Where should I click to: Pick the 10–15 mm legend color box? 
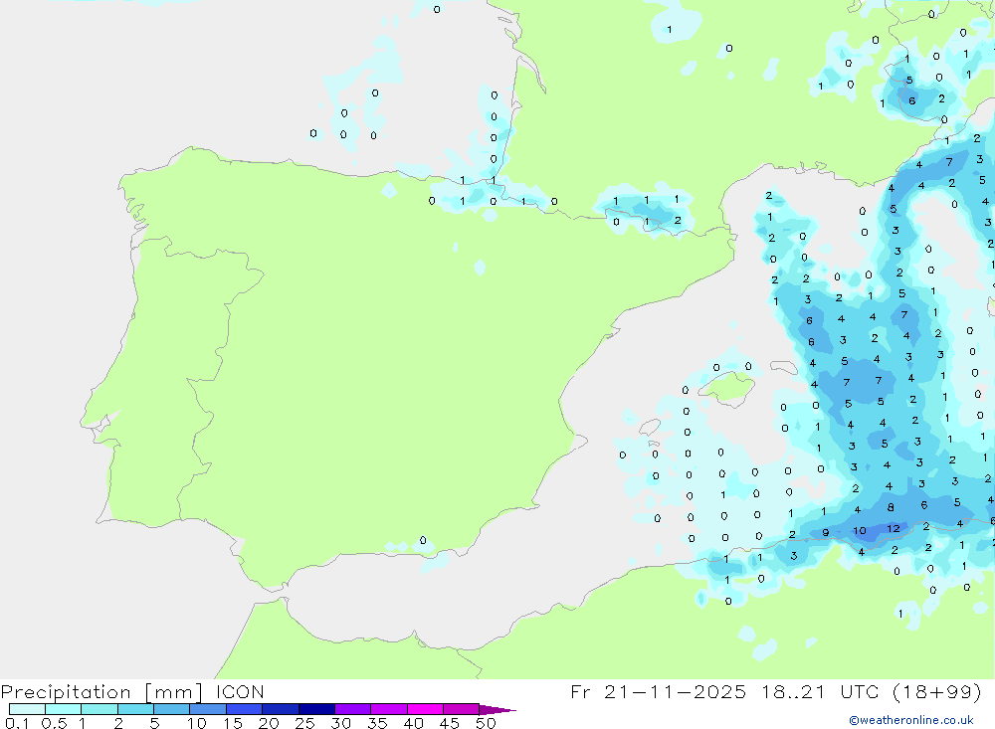pyautogui.click(x=208, y=709)
